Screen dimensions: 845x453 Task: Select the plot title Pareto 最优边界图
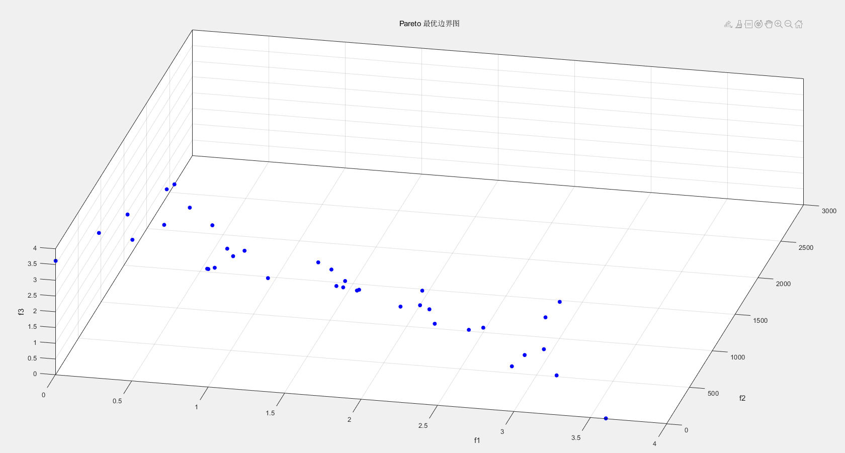[430, 24]
